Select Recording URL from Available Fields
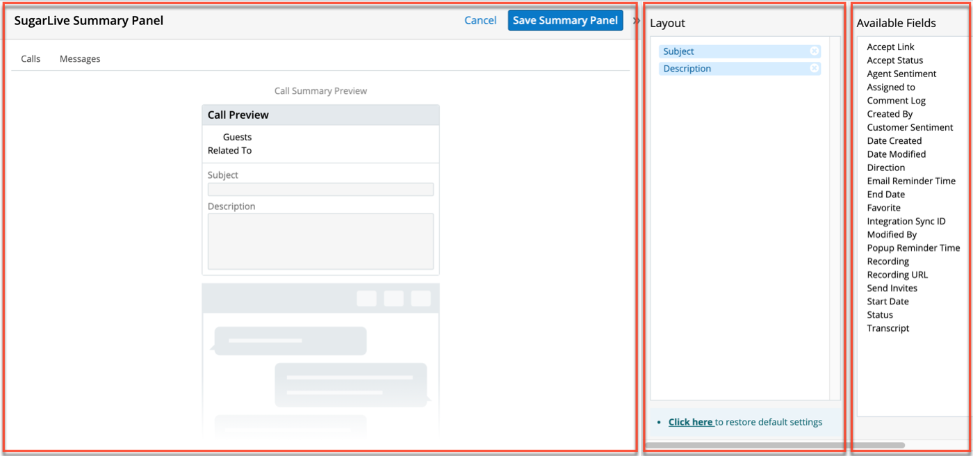 click(897, 274)
